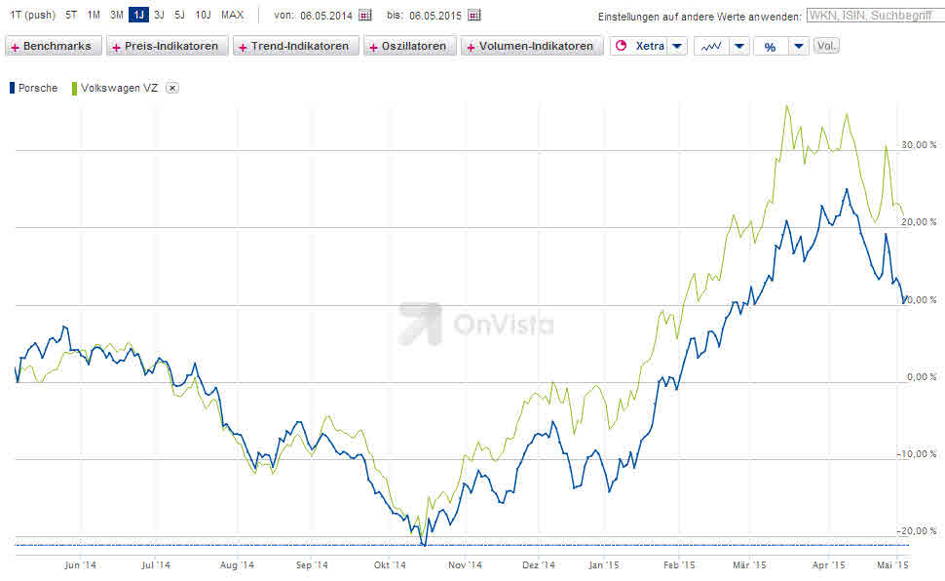Expand the Xetra exchange dropdown
Viewport: 945px width, 581px height.
point(676,45)
